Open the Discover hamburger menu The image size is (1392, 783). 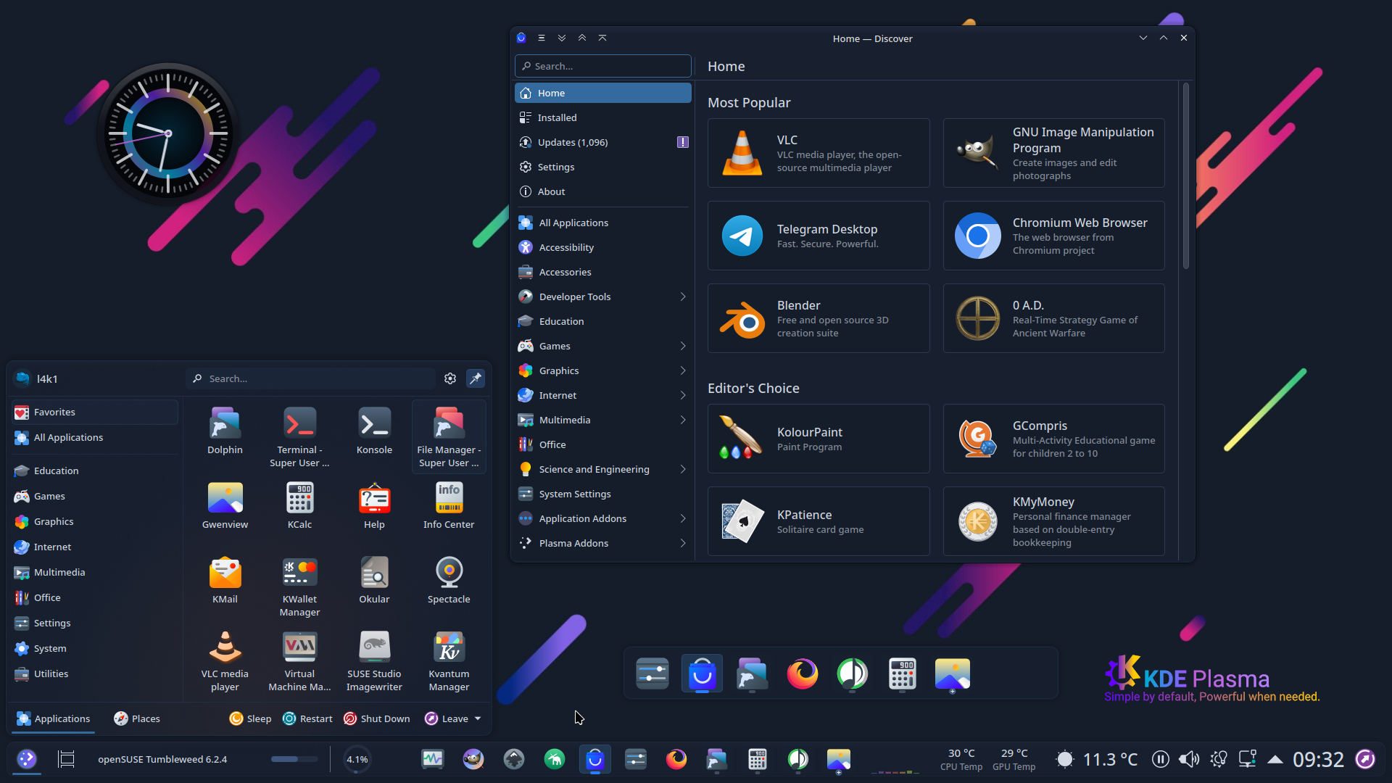[541, 38]
